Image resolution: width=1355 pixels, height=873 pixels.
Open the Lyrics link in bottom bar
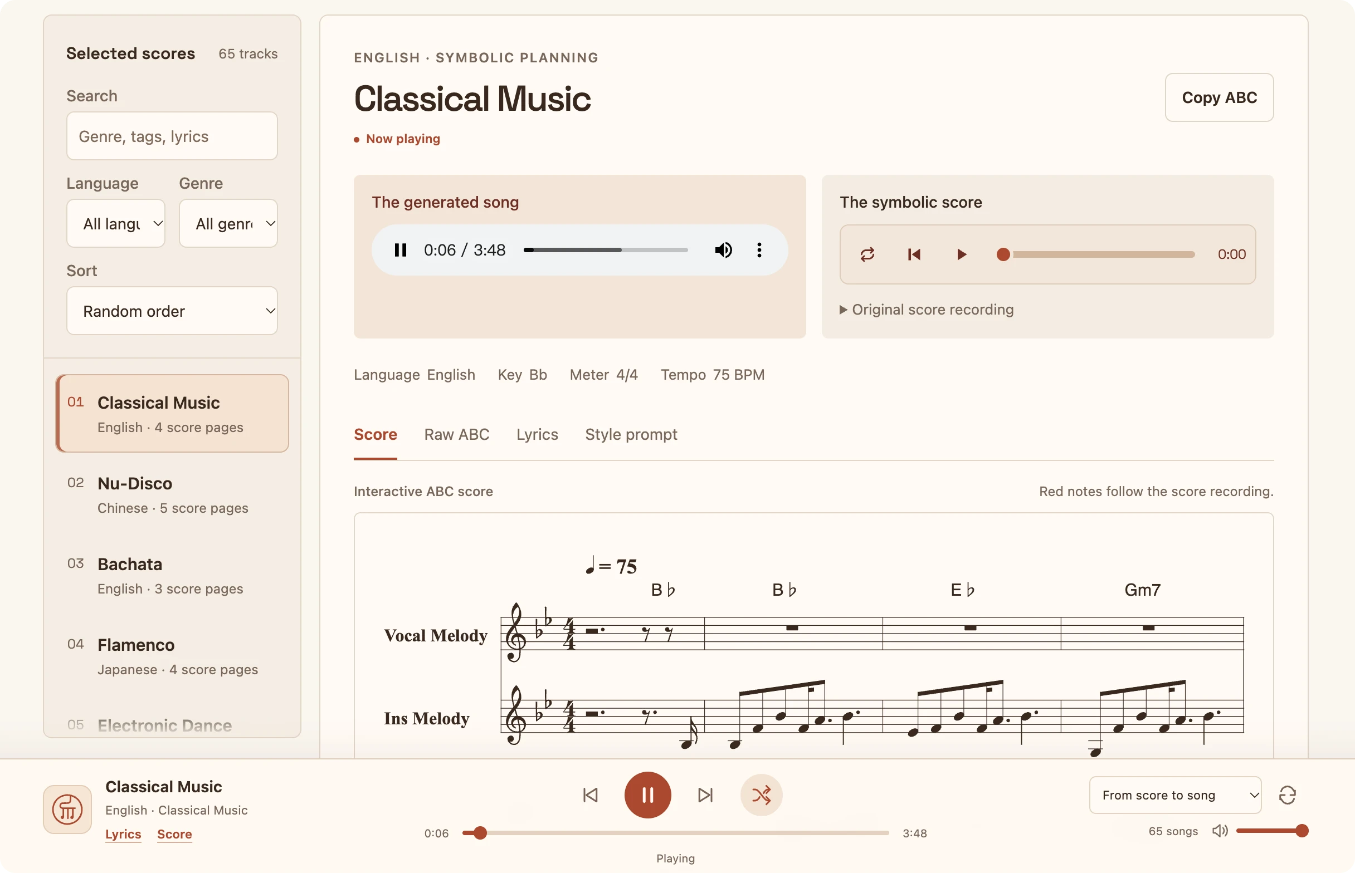point(123,834)
